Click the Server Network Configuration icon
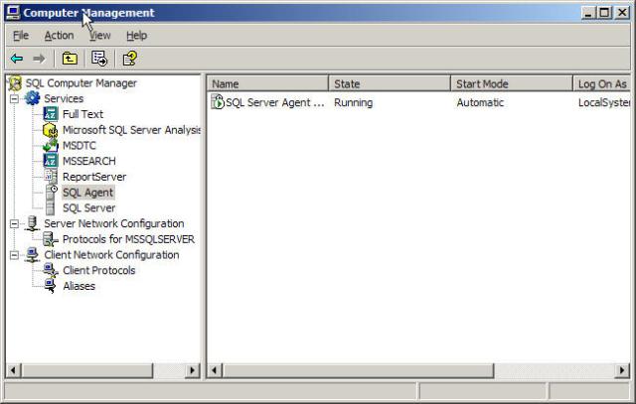636x404 pixels. point(32,223)
